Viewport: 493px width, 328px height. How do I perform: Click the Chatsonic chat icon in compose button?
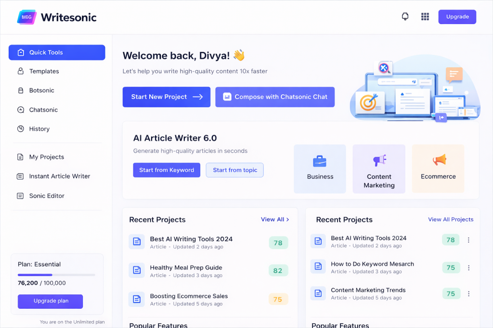(x=227, y=97)
